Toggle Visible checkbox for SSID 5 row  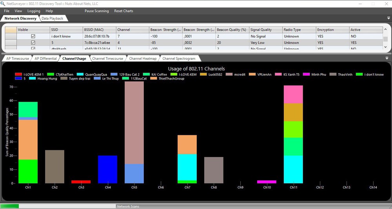pos(33,43)
